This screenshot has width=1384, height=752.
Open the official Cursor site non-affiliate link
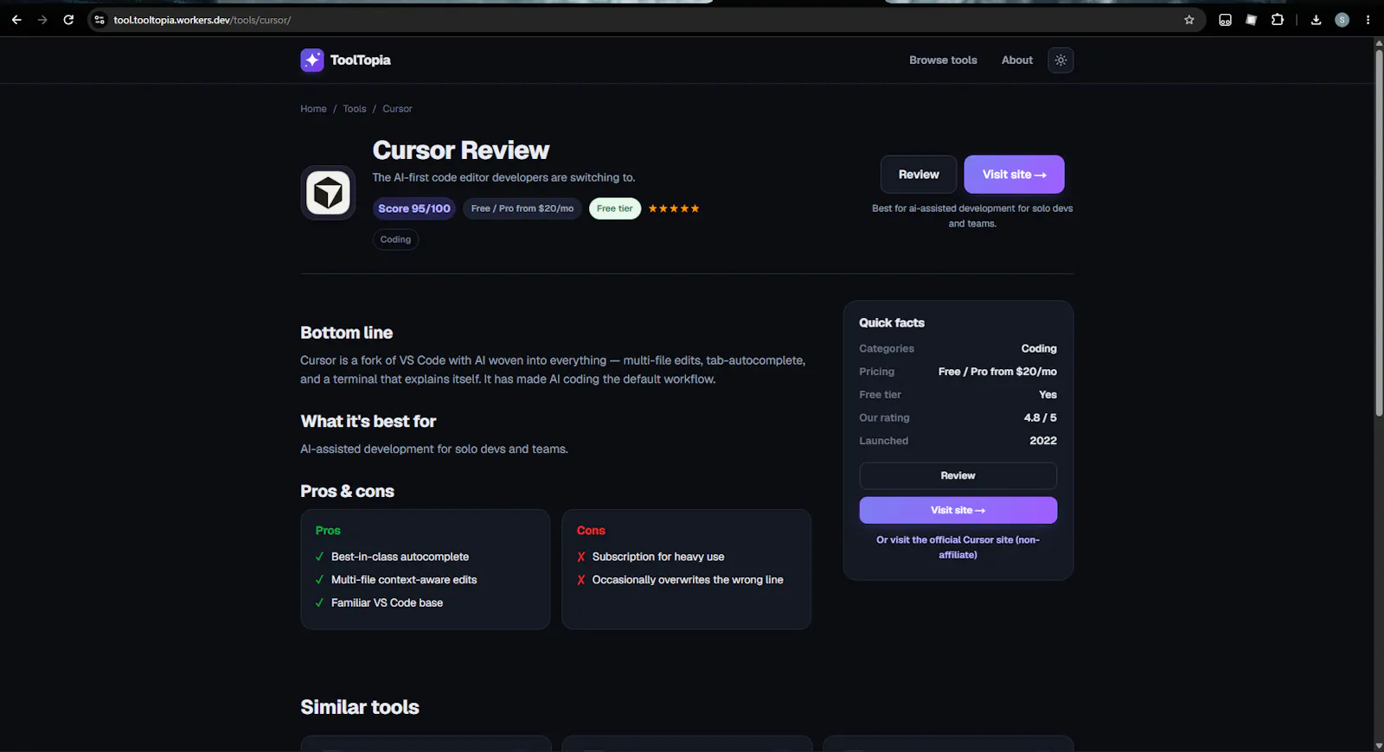click(x=958, y=547)
